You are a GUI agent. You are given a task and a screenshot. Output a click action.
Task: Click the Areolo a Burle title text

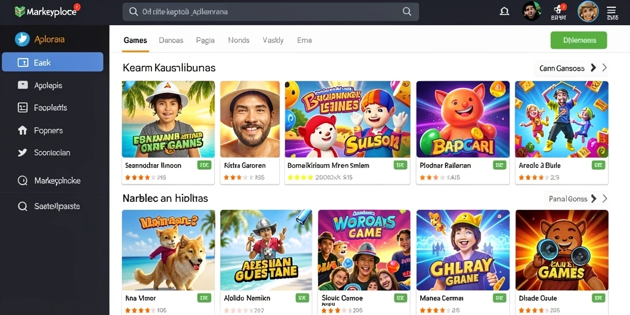[x=540, y=165]
